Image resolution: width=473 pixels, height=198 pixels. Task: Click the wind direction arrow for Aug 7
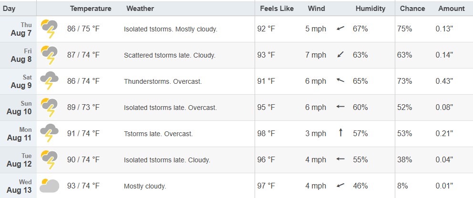click(340, 29)
